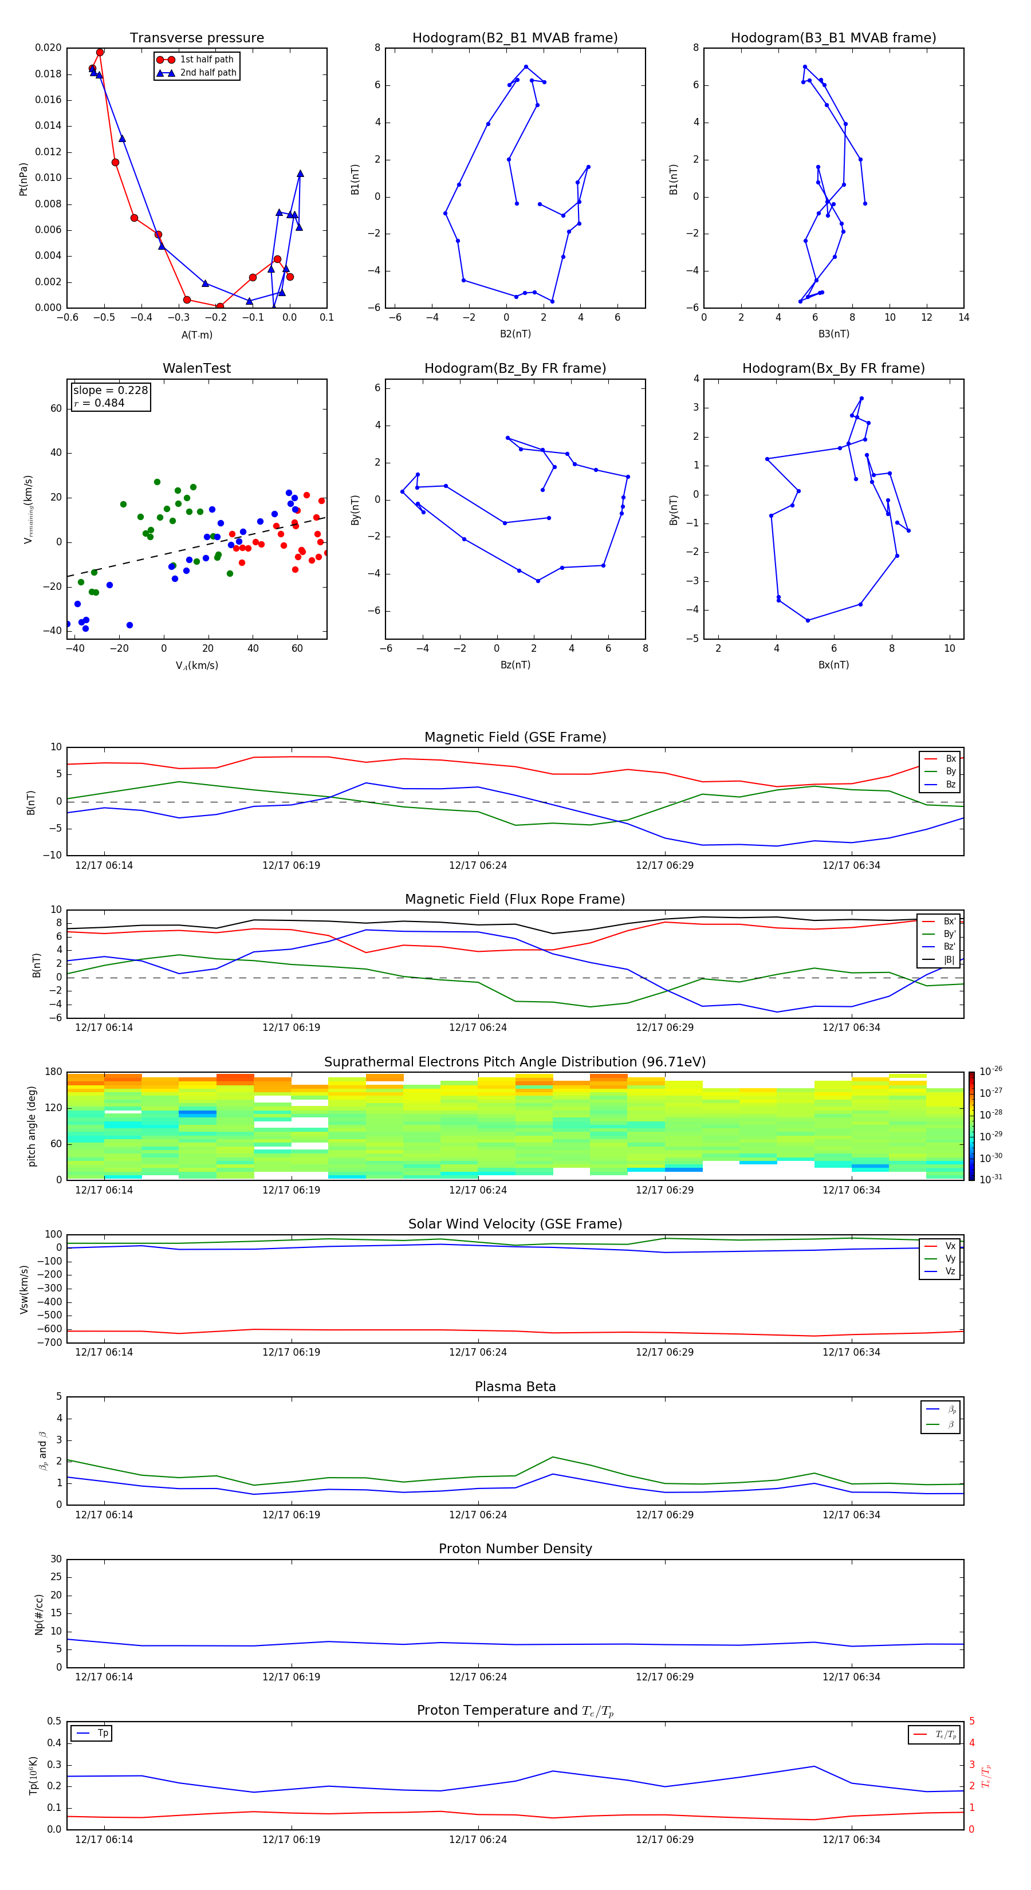Click "By'" legend entry in Flux Rope panel
The image size is (1031, 1890).
939,934
